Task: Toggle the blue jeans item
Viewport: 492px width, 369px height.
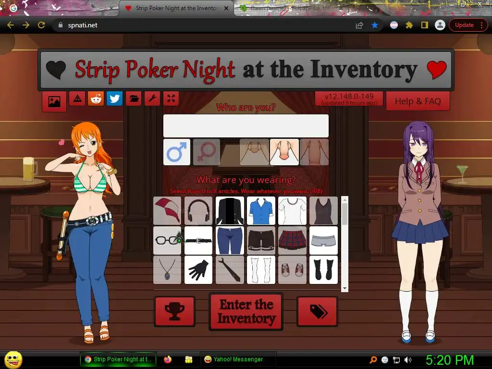Action: point(230,240)
